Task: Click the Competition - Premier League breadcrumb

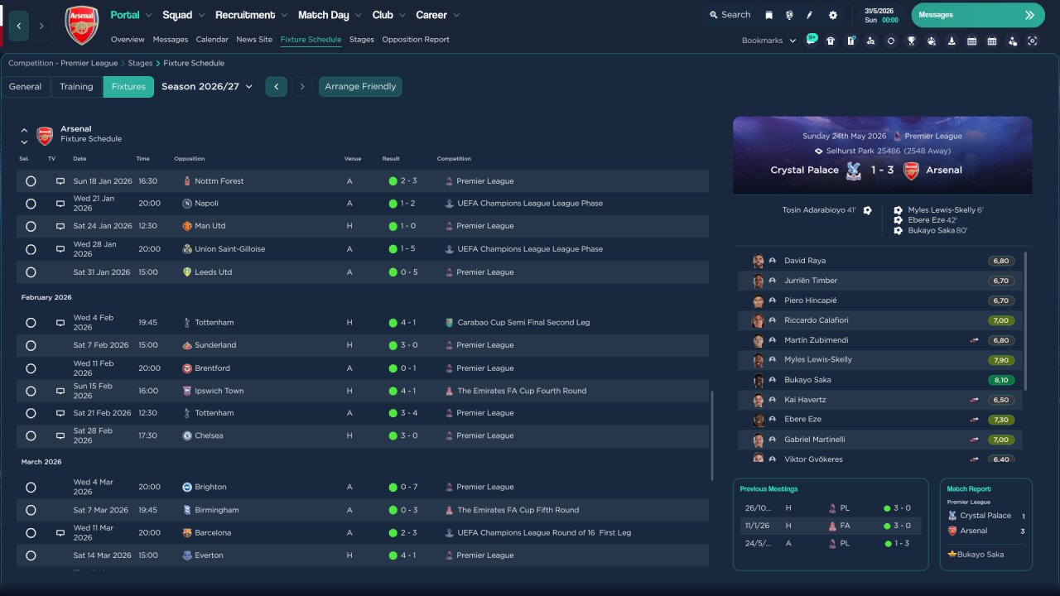Action: pyautogui.click(x=63, y=63)
